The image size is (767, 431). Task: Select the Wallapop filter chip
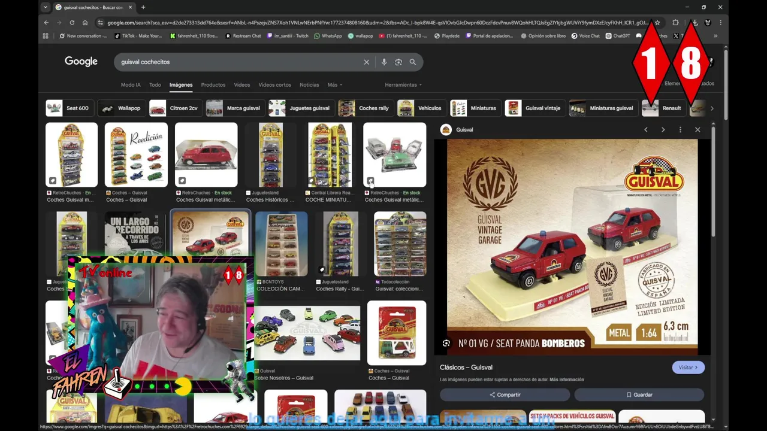coord(122,108)
